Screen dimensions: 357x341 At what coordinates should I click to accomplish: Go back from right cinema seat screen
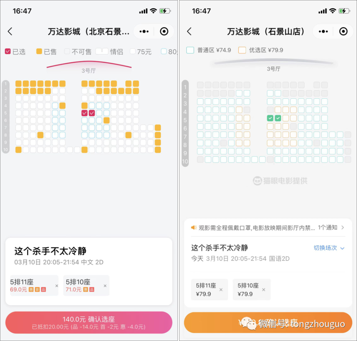coord(189,31)
